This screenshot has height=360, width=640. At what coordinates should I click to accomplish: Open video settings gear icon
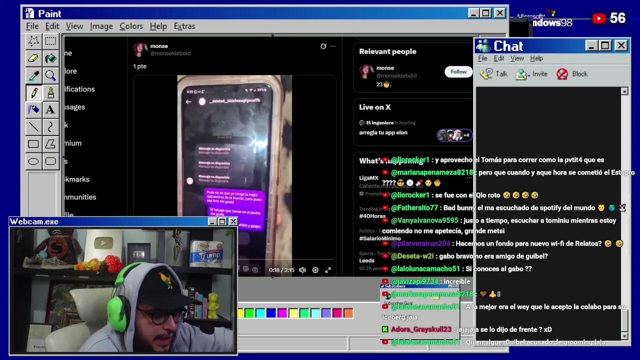(x=315, y=270)
